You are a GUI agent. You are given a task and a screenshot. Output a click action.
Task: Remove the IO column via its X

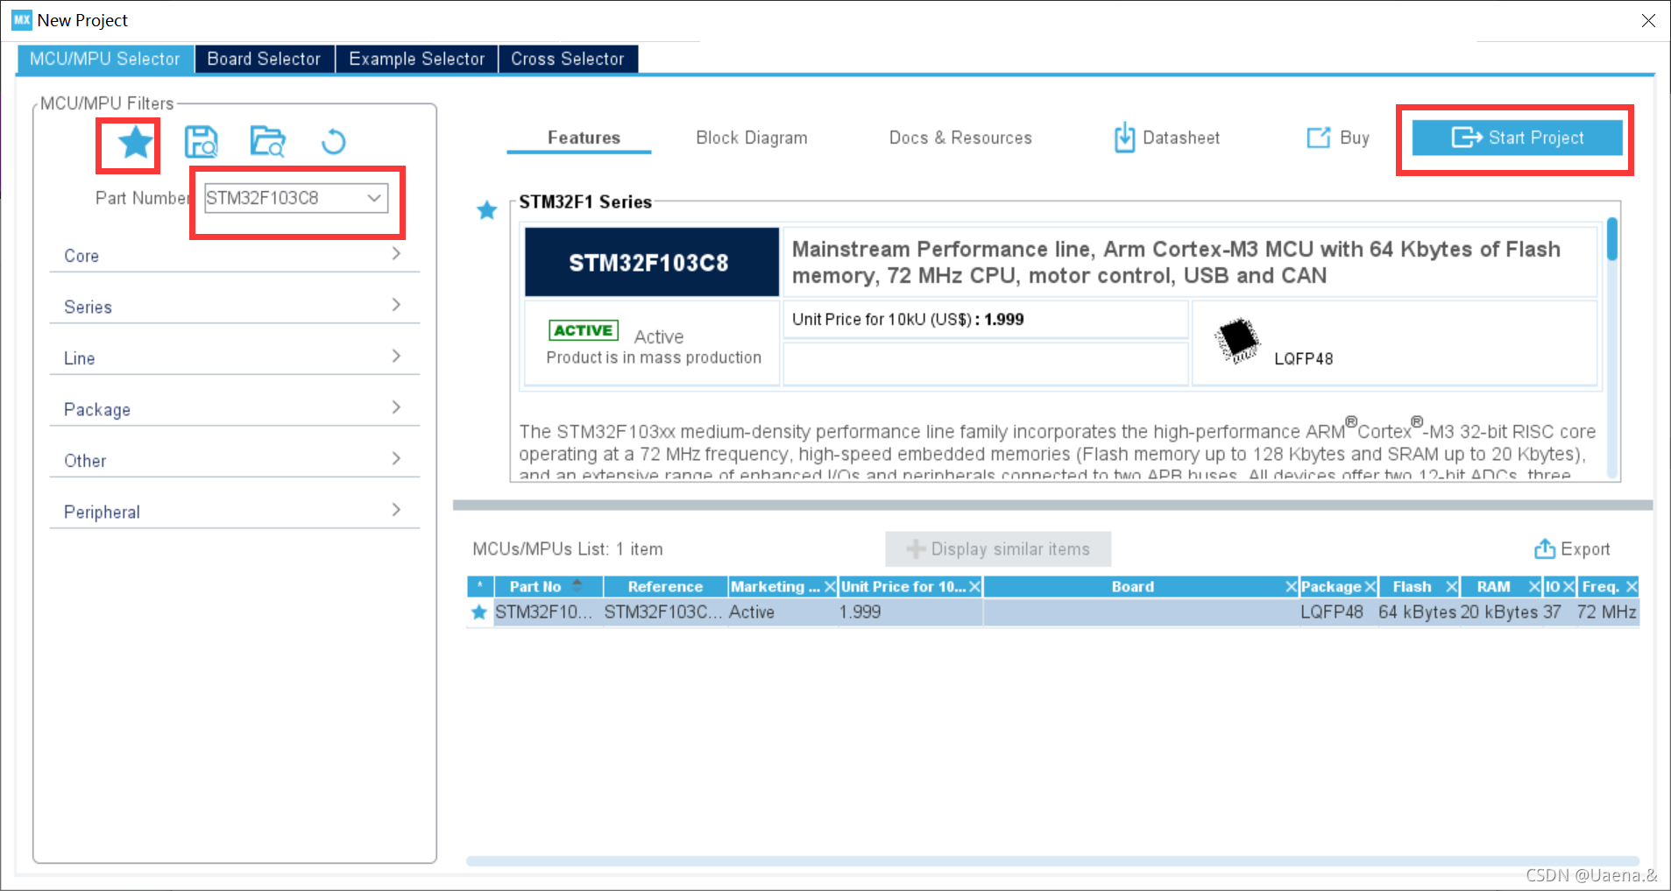(x=1568, y=587)
